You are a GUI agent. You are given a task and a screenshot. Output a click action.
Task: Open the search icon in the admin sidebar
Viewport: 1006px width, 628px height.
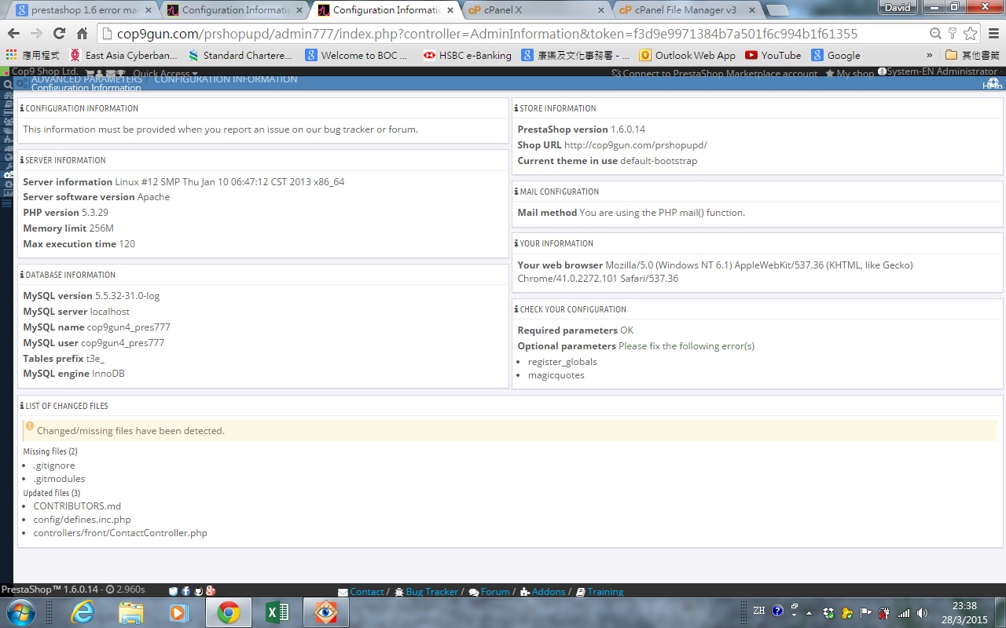pyautogui.click(x=7, y=84)
